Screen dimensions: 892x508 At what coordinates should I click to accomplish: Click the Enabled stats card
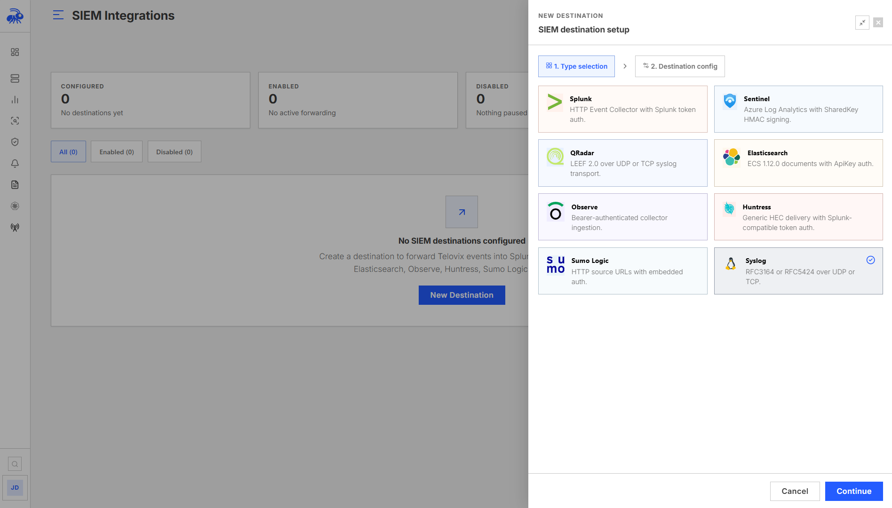tap(358, 100)
